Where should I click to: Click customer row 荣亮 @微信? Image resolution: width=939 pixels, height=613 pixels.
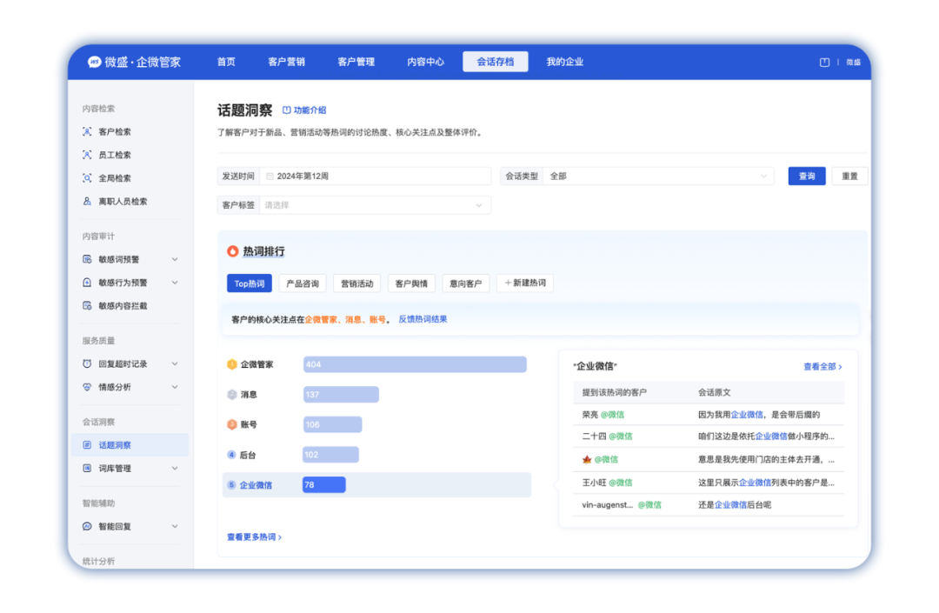pos(709,415)
